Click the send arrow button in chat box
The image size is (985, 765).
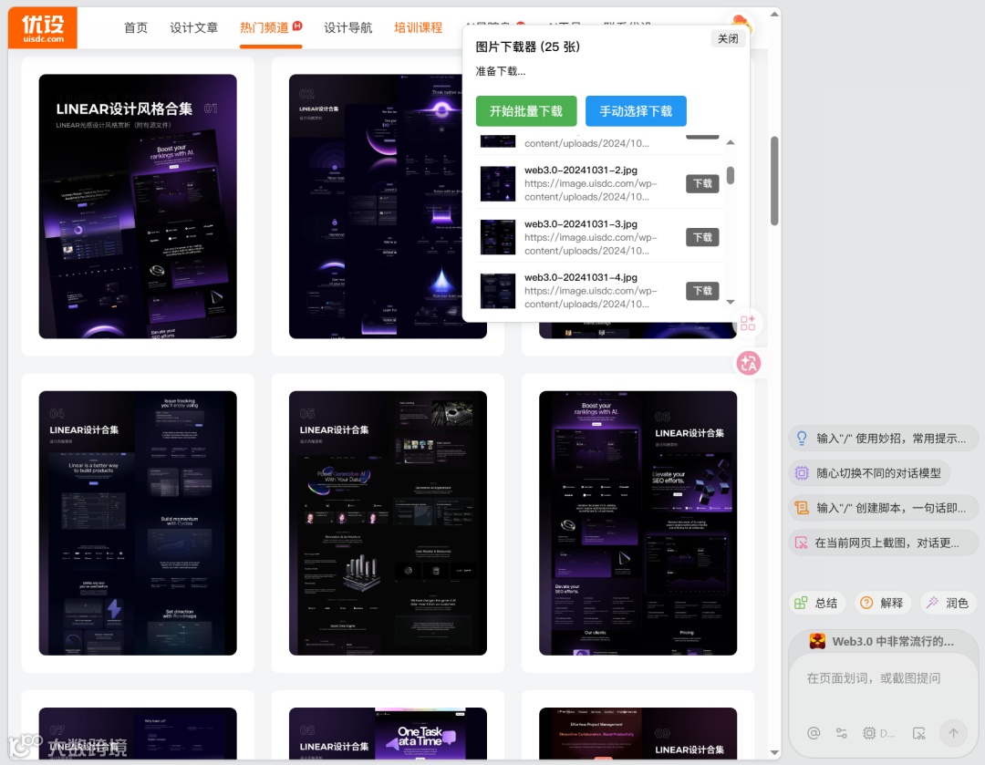tap(954, 733)
